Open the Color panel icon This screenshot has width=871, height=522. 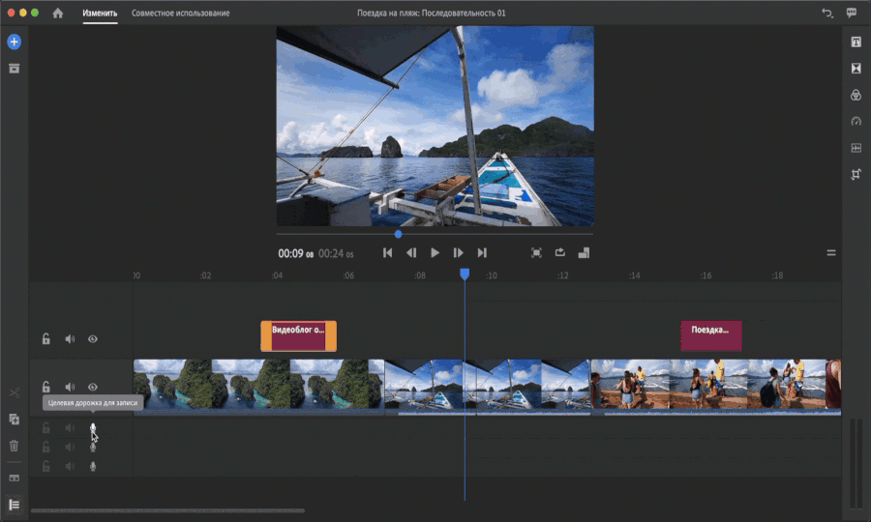856,95
